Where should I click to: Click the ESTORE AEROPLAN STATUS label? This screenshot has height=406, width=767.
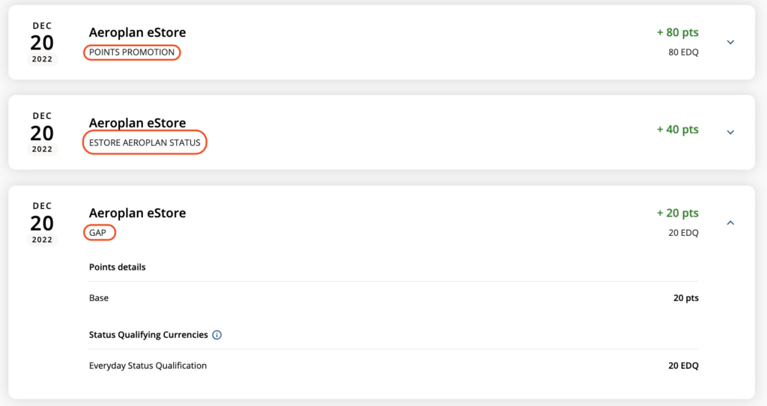[145, 142]
